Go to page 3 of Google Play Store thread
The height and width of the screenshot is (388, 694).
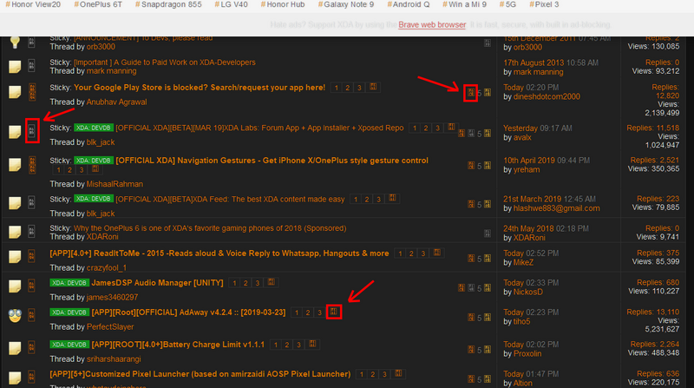coord(359,88)
